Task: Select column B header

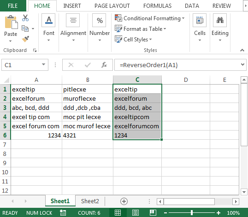Action: [x=88, y=80]
